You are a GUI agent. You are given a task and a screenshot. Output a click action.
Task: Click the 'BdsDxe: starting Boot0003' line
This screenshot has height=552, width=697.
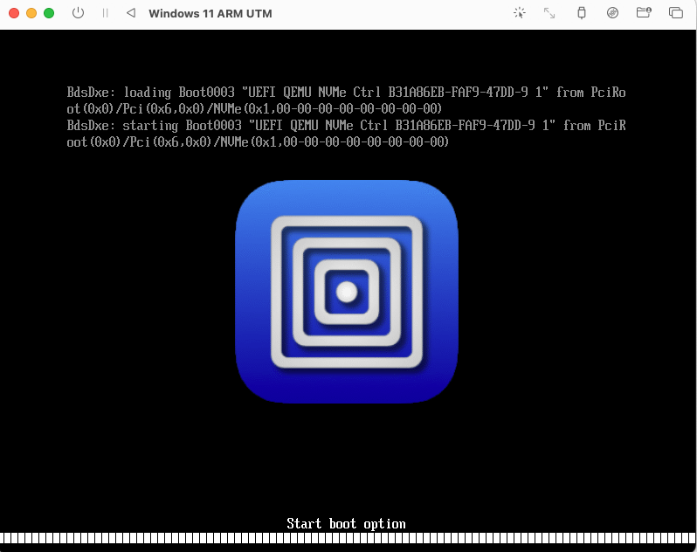click(346, 134)
